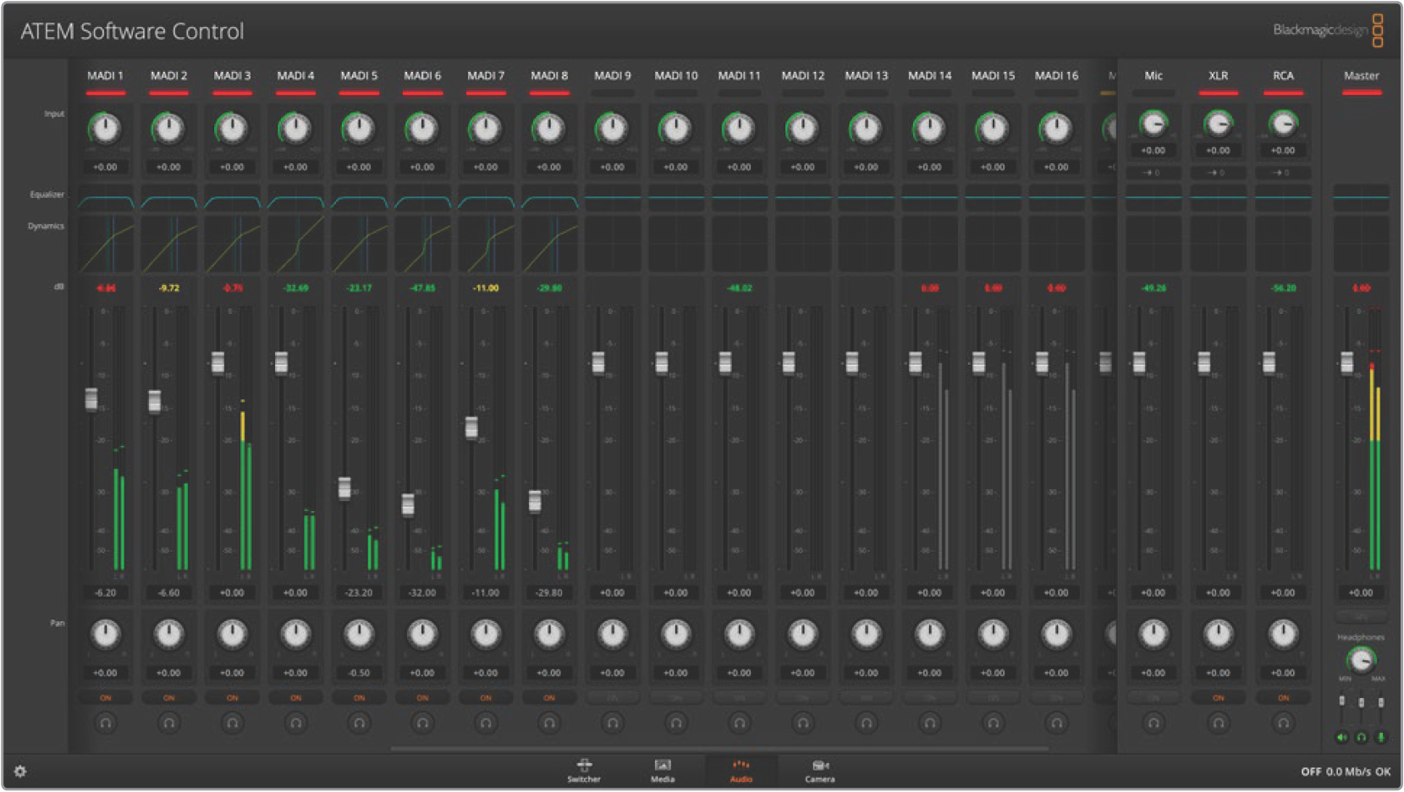Click the Mic channel headphone icon
The image size is (1404, 792).
(x=1153, y=723)
